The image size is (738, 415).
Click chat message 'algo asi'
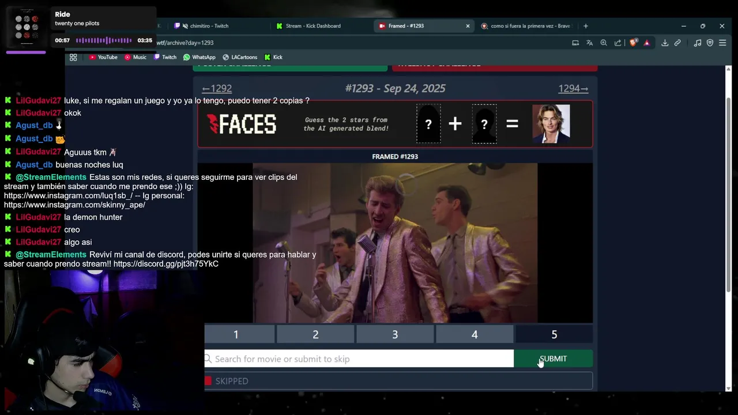(x=78, y=242)
